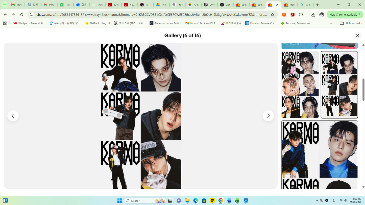View site information for ebay.com.au
The width and height of the screenshot is (365, 205).
(x=32, y=15)
